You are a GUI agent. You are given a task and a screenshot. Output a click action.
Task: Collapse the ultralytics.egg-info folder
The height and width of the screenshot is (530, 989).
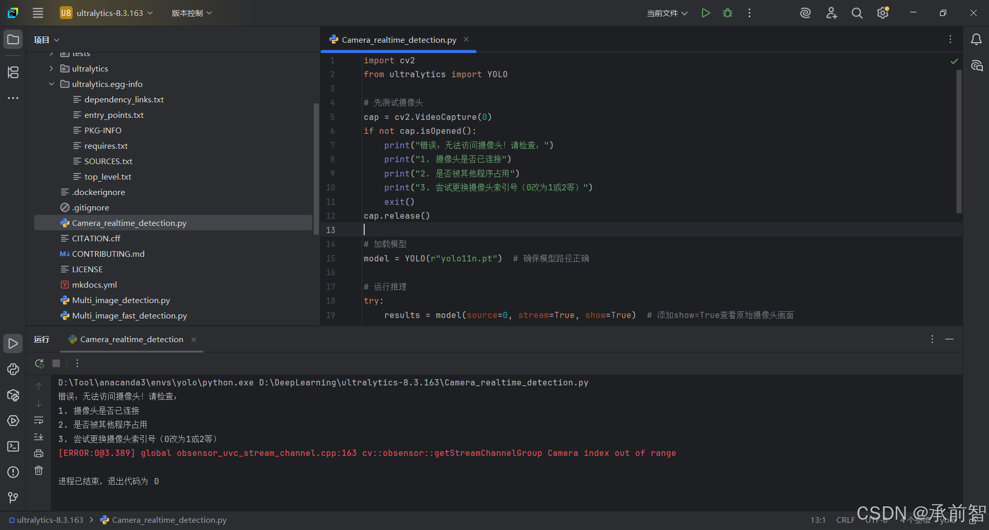point(51,84)
